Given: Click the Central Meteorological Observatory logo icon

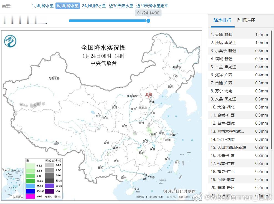Looking at the screenshot, I should [10, 41].
